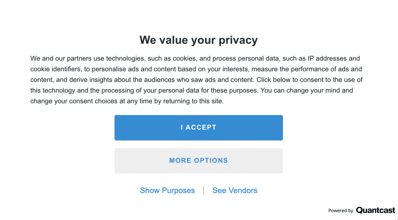Click the I ACCEPT button

click(199, 128)
